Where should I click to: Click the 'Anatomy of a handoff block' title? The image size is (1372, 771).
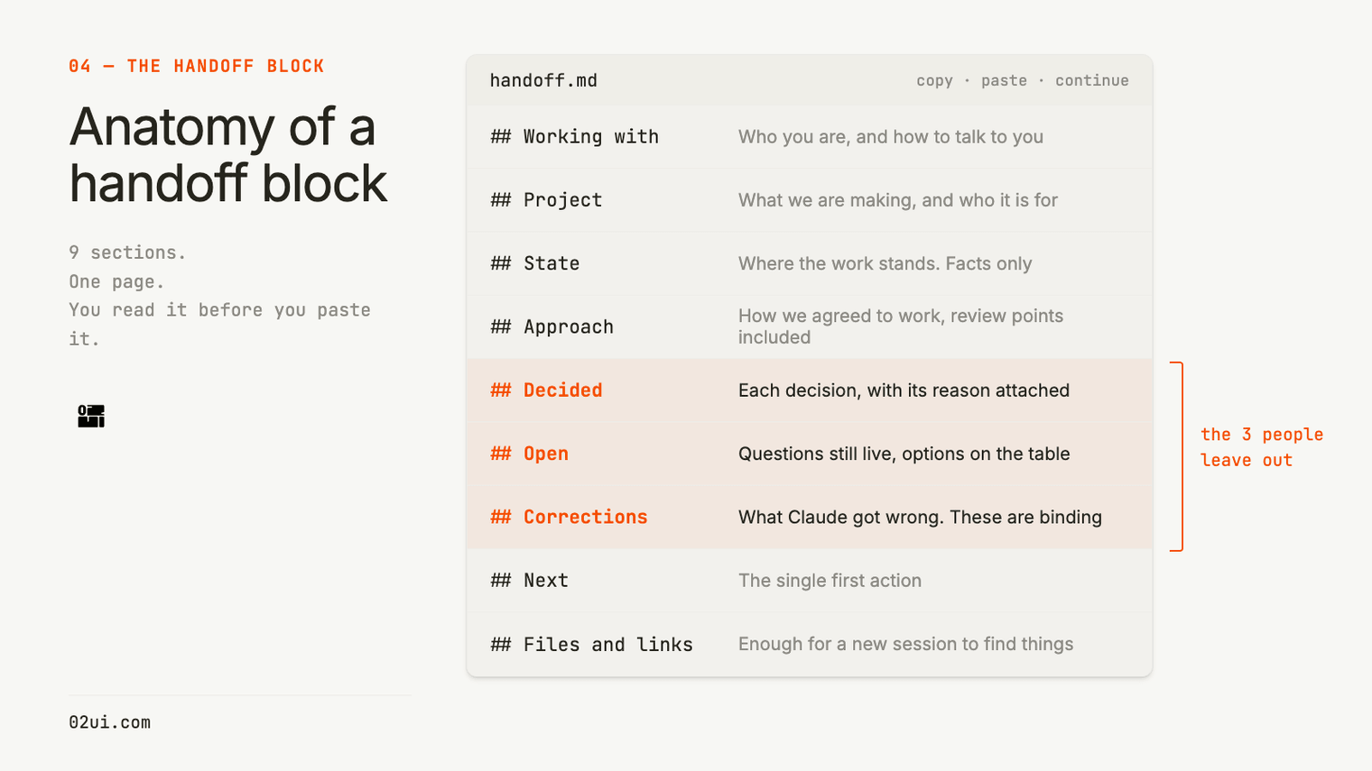228,154
